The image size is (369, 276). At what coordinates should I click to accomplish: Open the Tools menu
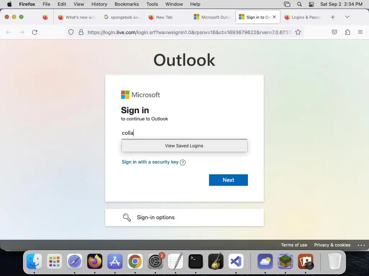(152, 4)
